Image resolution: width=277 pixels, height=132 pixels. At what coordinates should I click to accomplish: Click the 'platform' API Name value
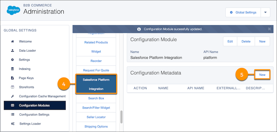[x=210, y=58]
